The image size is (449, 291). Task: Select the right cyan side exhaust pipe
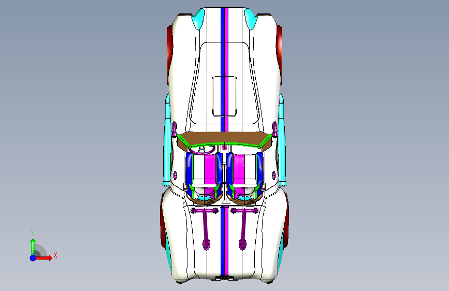[282, 140]
